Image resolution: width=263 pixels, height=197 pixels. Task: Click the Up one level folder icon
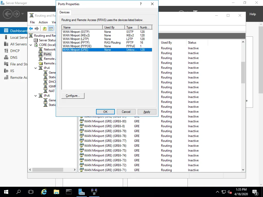(45, 29)
